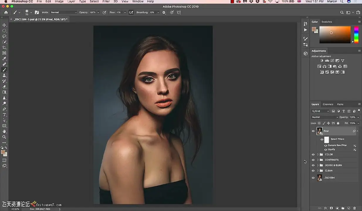Toggle visibility of DODGE & BURN group

313,165
